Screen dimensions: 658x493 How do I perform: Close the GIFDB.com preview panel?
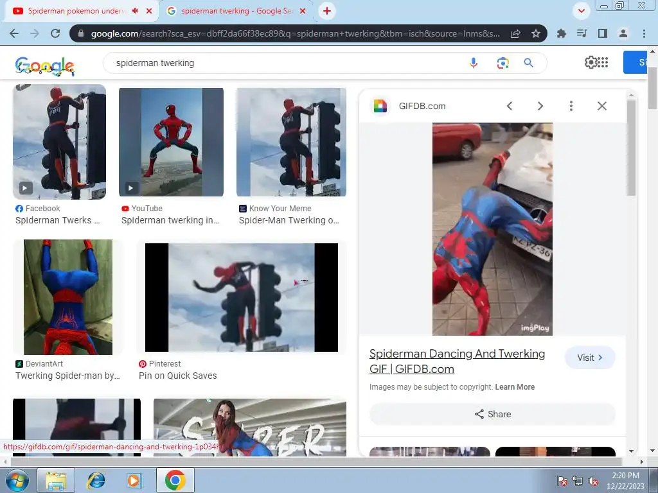[x=601, y=106]
